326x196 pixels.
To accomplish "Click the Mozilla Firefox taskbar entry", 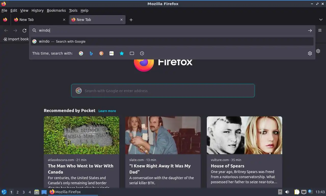I will coord(73,192).
